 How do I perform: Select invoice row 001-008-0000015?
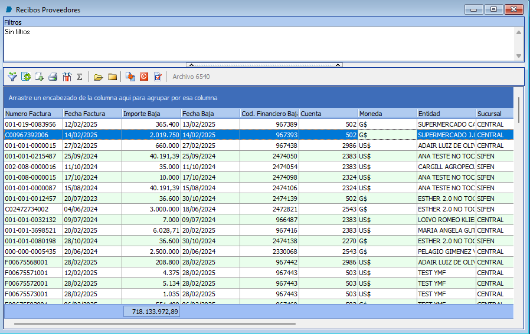(259, 177)
